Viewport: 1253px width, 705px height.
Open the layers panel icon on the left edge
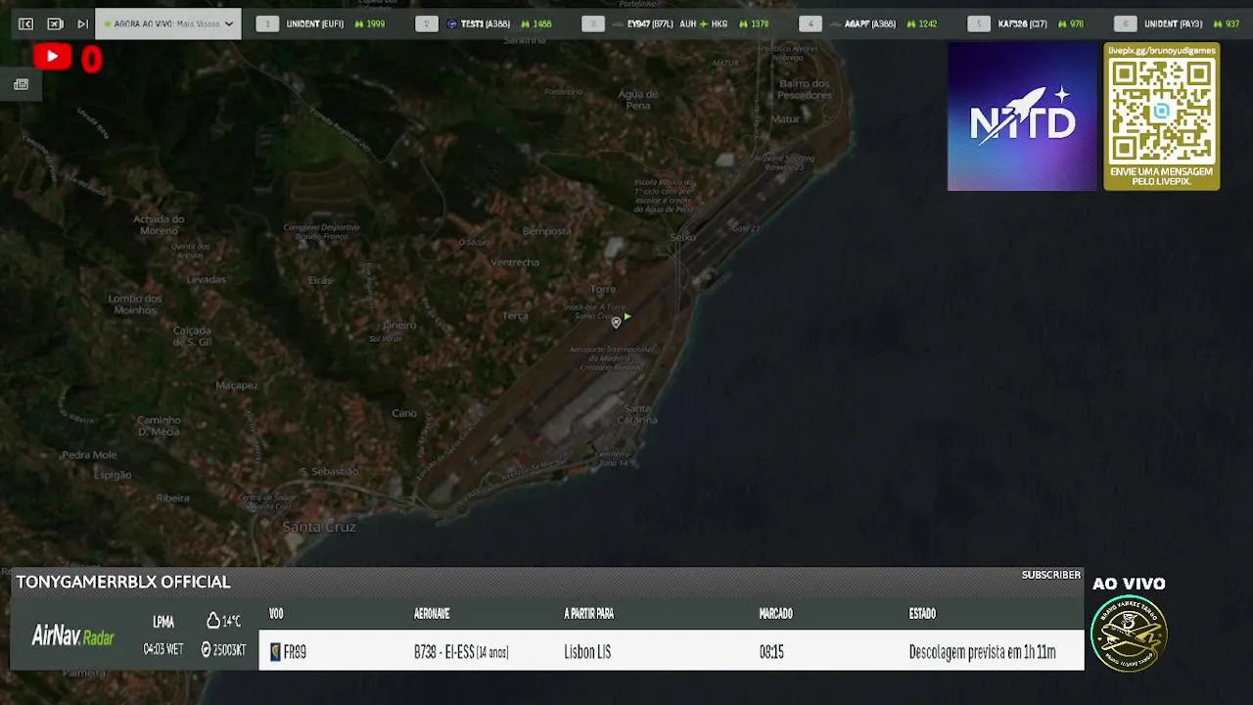click(x=21, y=84)
